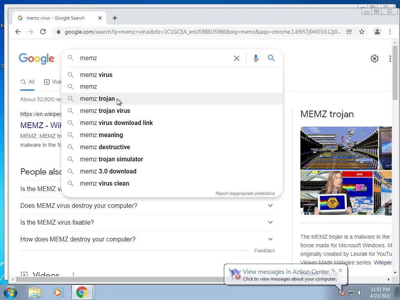
Task: Open the image of woman holding laptop
Action: pyautogui.click(x=336, y=193)
